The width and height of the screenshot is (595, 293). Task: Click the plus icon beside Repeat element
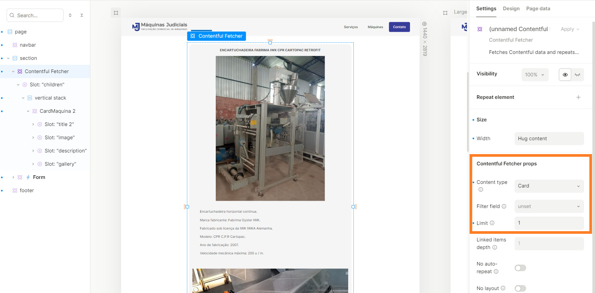click(x=578, y=97)
